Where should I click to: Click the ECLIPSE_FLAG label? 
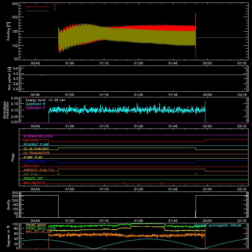pyautogui.click(x=34, y=162)
